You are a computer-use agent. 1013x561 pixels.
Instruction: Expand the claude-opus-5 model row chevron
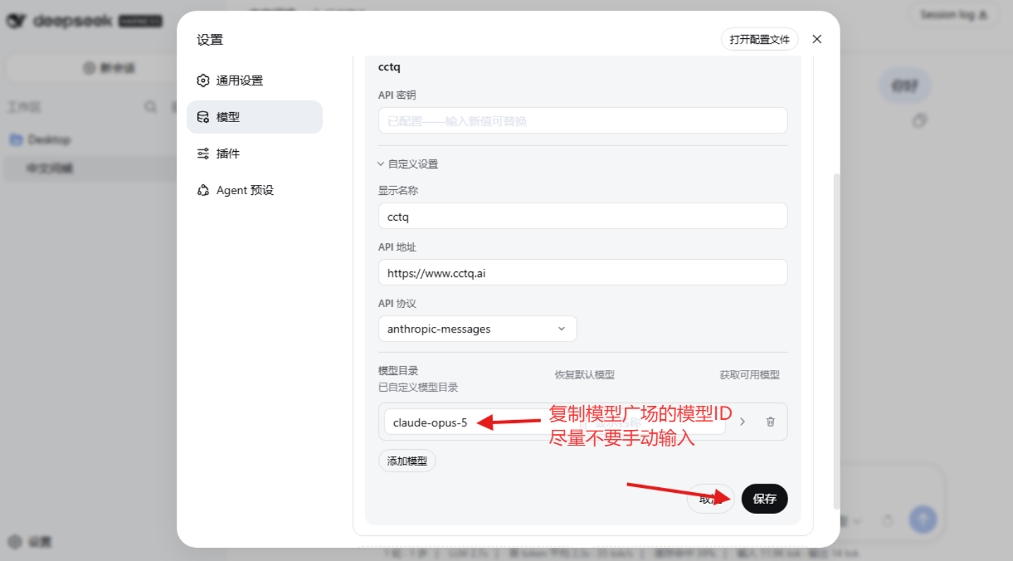[x=743, y=422]
